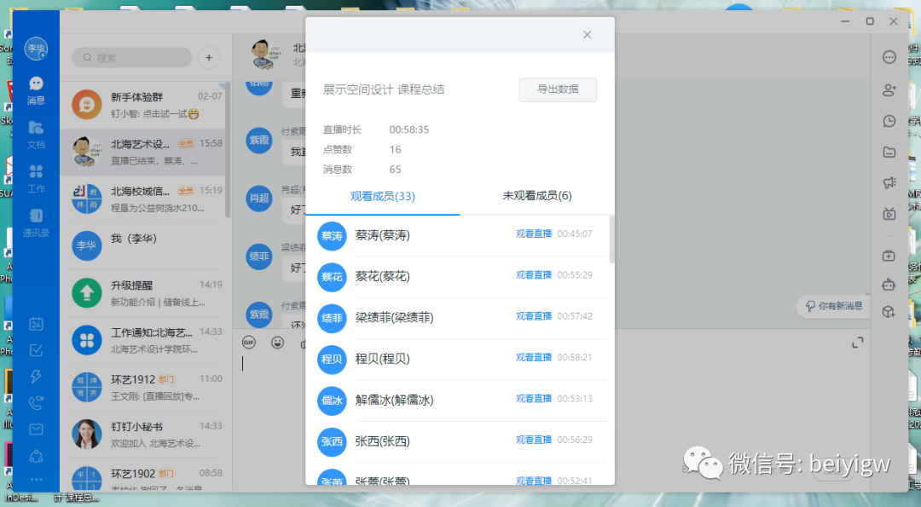Click the plus button beside search box

click(209, 57)
